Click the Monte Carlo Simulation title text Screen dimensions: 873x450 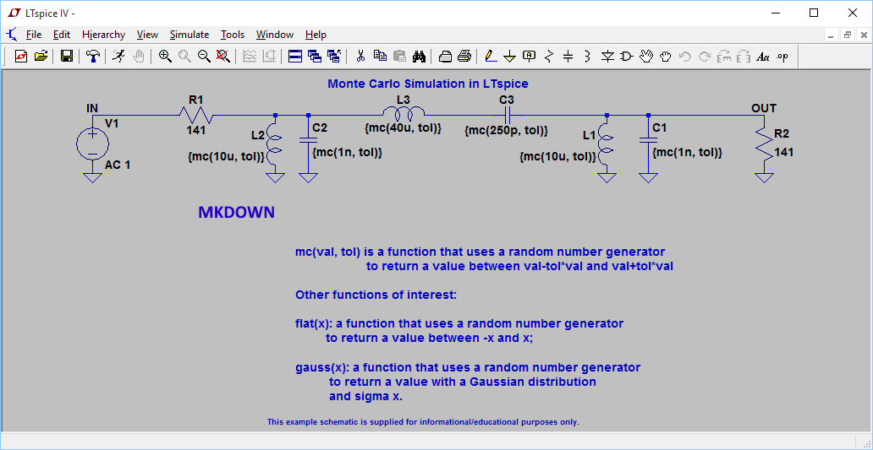point(427,84)
